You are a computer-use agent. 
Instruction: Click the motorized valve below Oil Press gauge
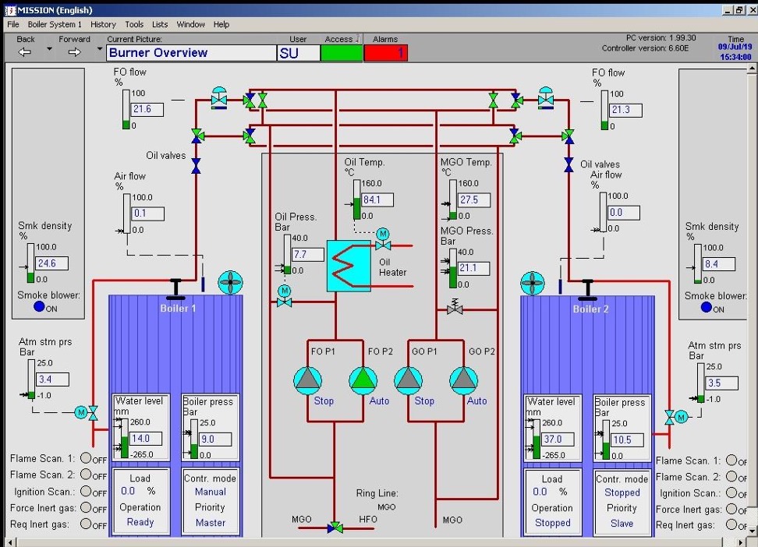(284, 297)
